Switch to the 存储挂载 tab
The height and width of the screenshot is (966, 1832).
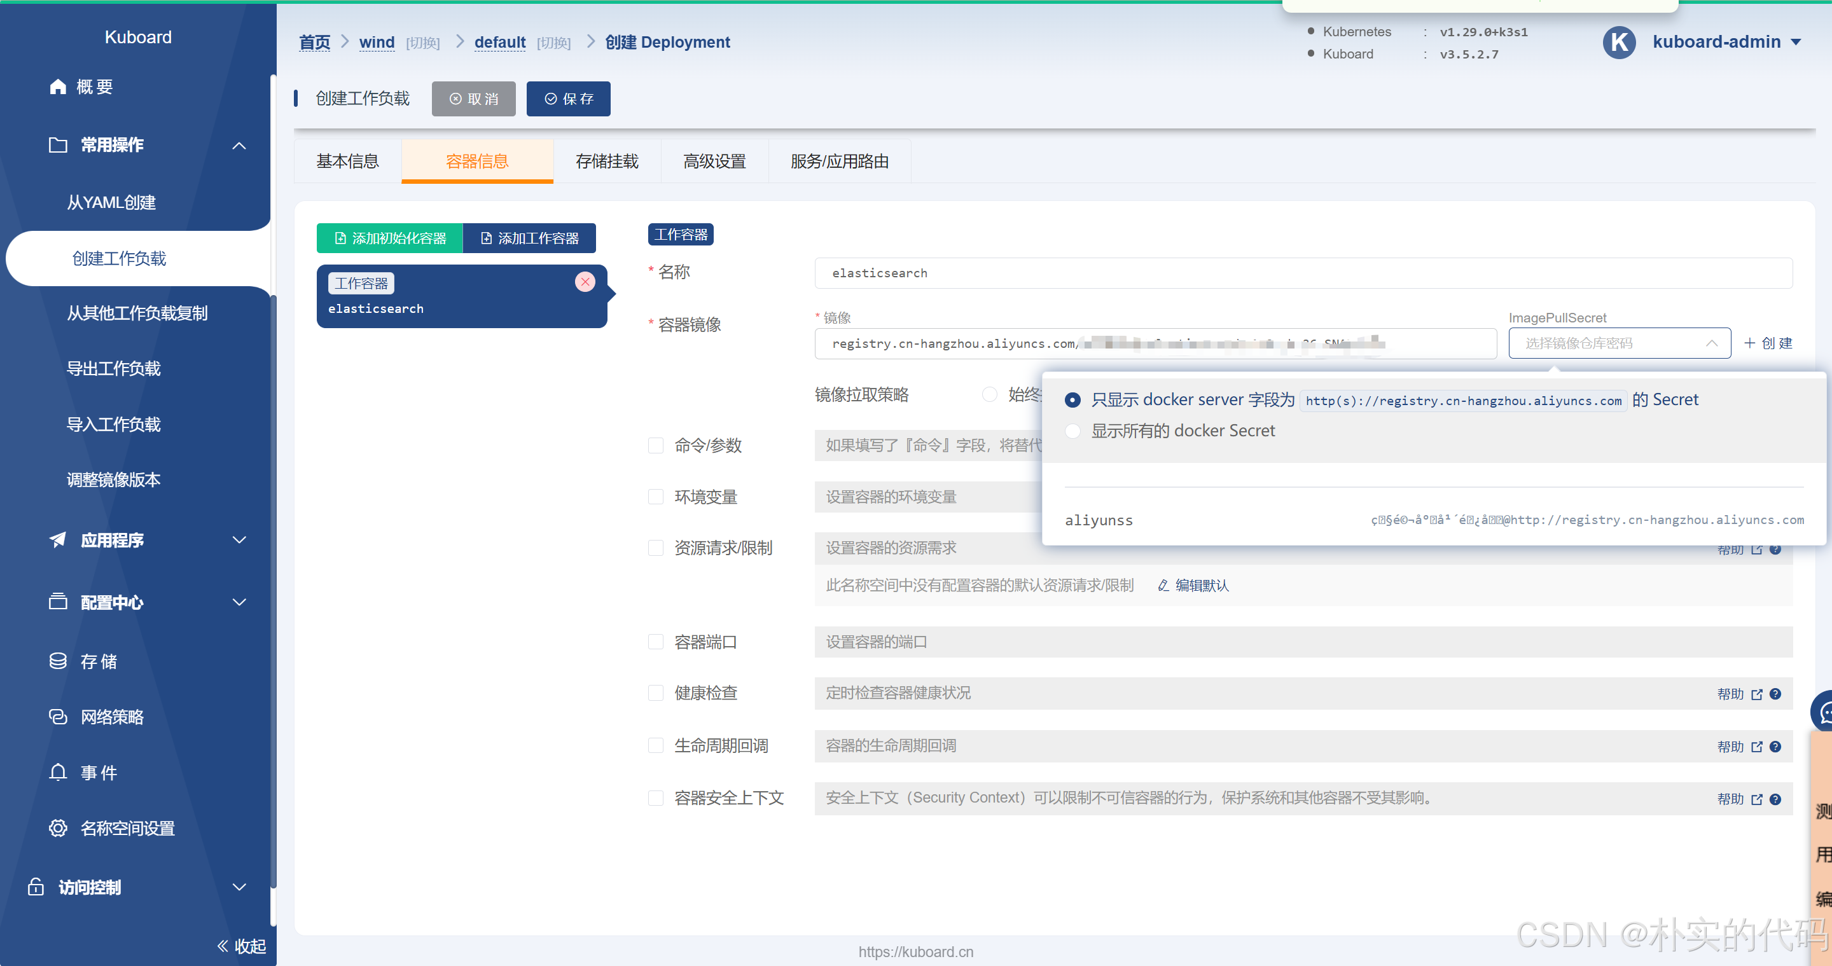point(607,162)
